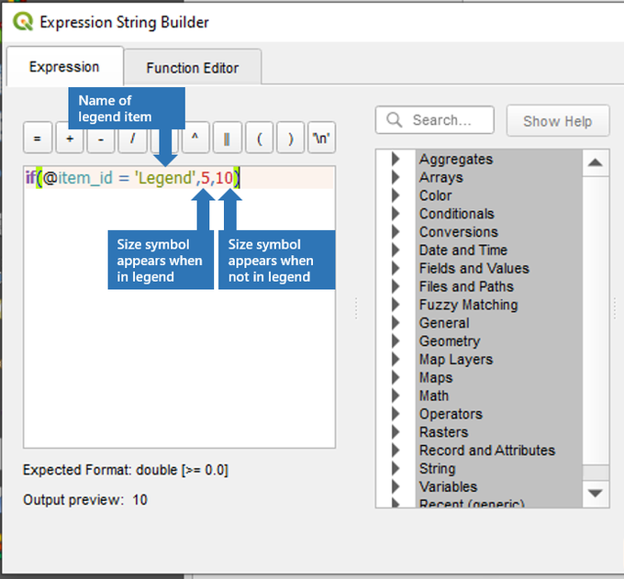Expand the Aggregates group
This screenshot has width=624, height=579.
point(396,159)
